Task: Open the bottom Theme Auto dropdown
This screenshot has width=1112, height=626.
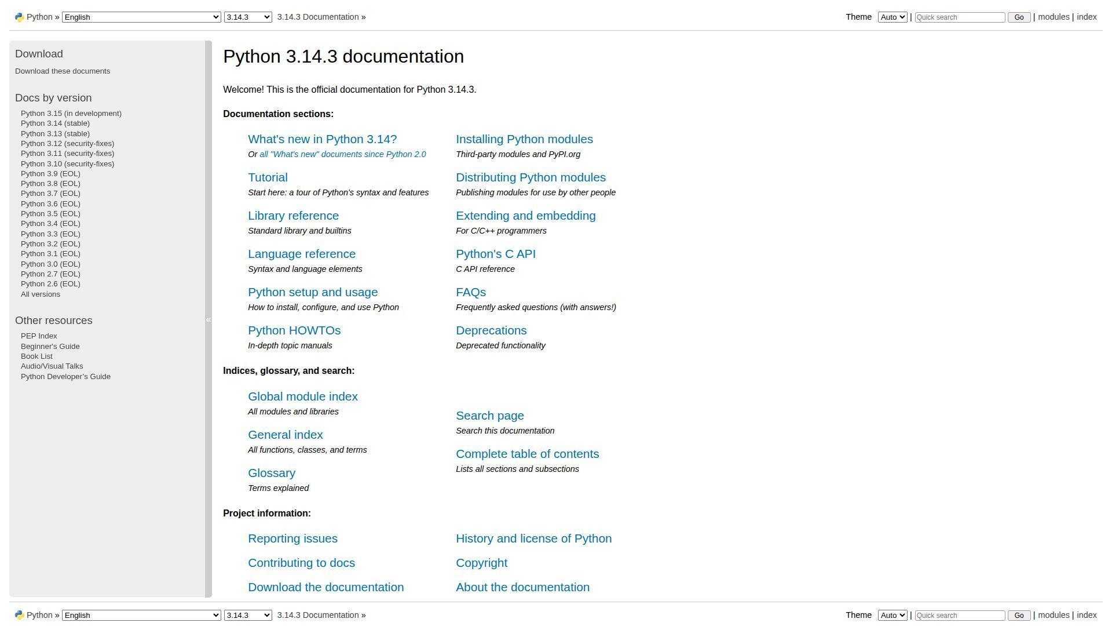Action: coord(892,616)
